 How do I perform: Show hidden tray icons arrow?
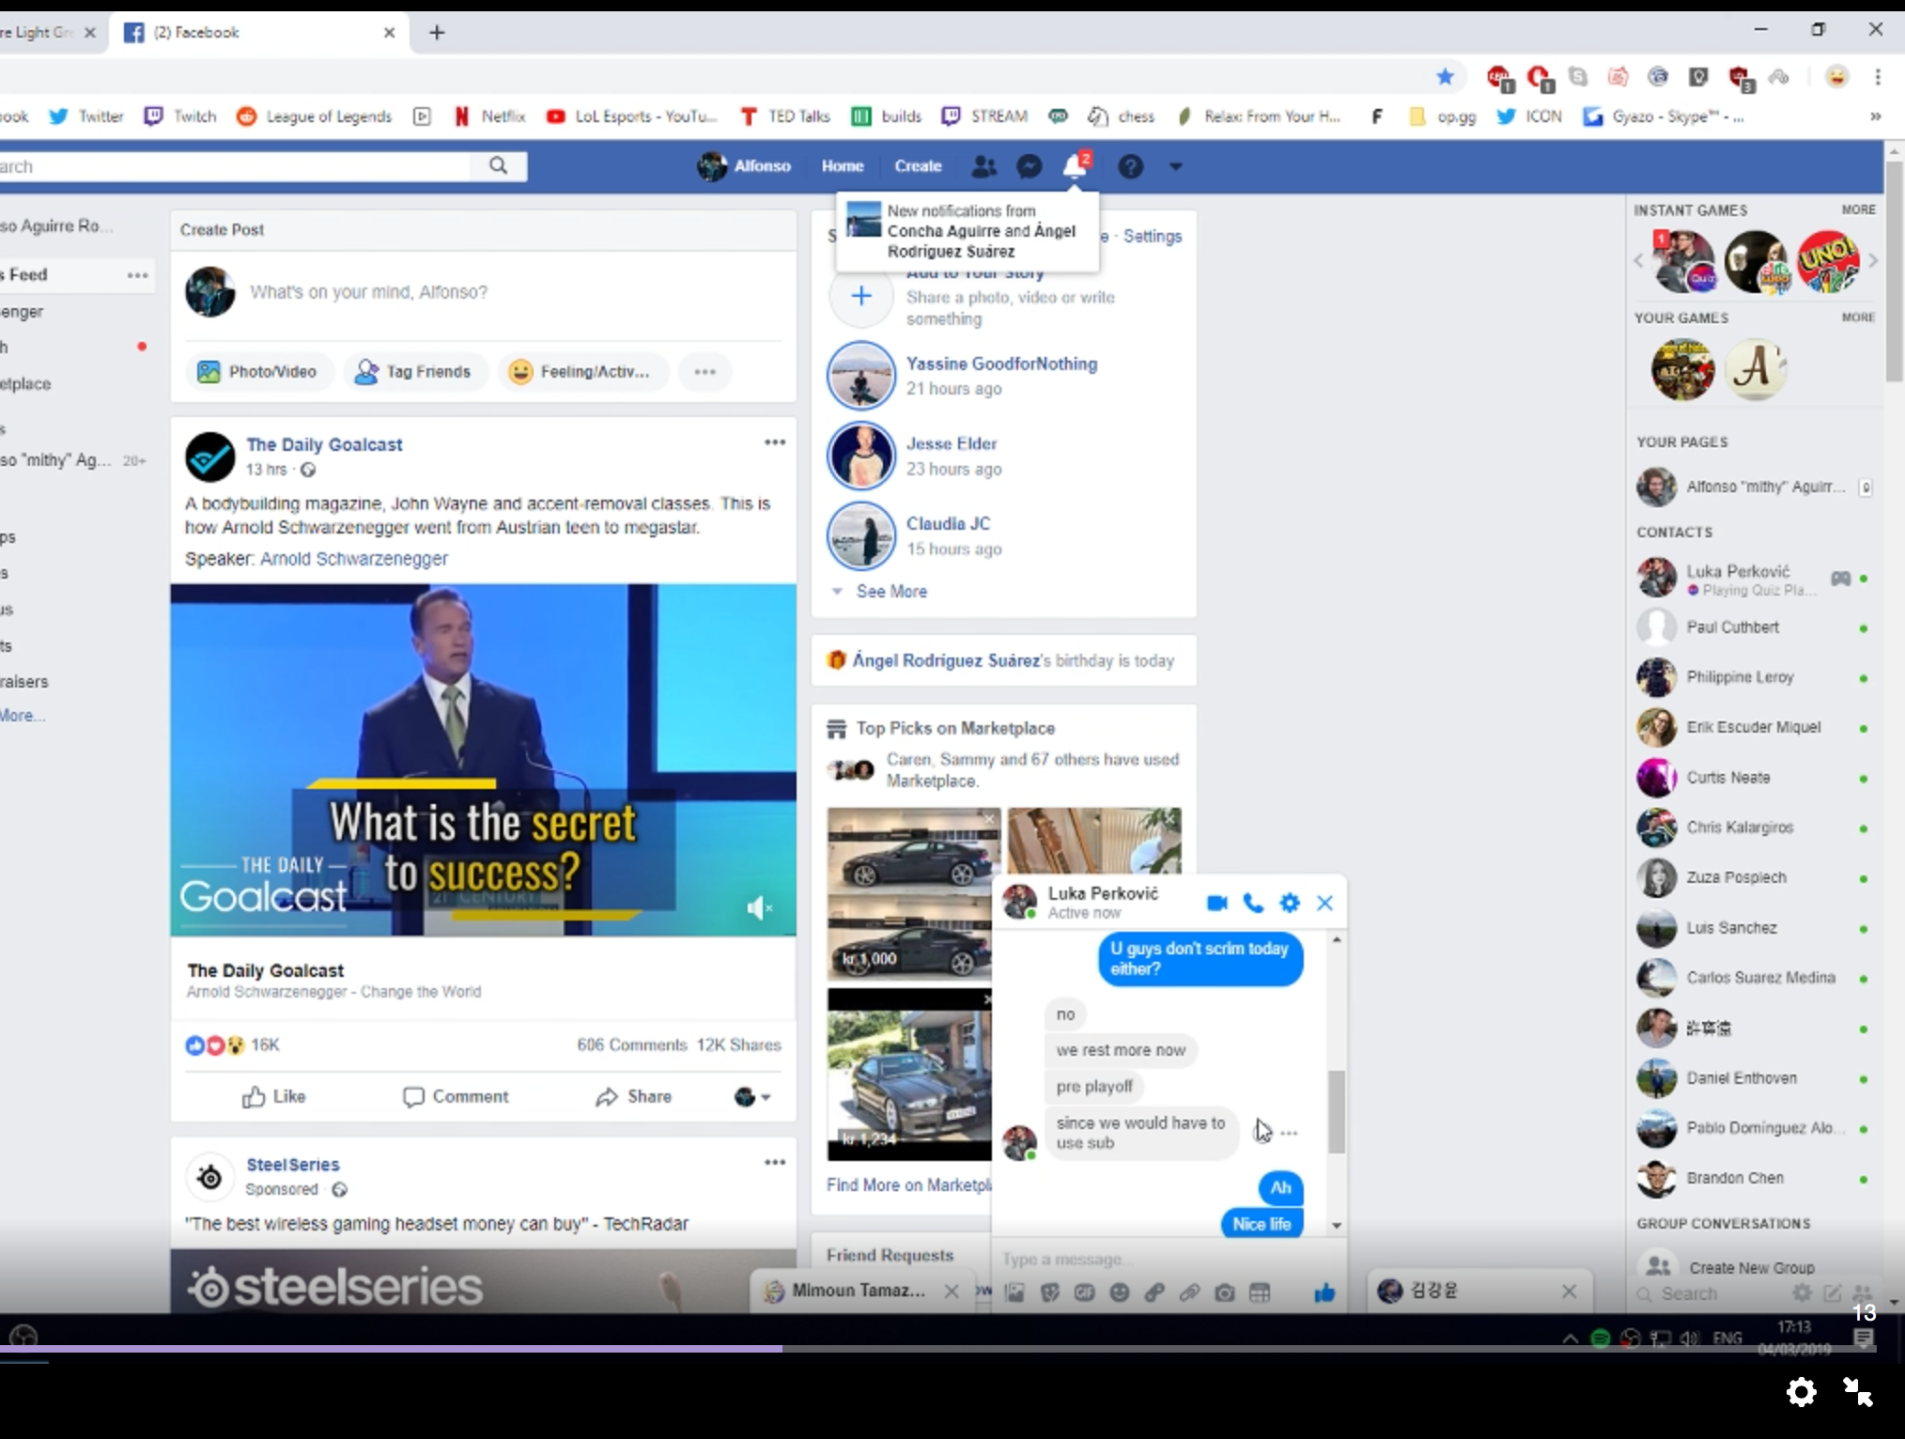click(1570, 1338)
